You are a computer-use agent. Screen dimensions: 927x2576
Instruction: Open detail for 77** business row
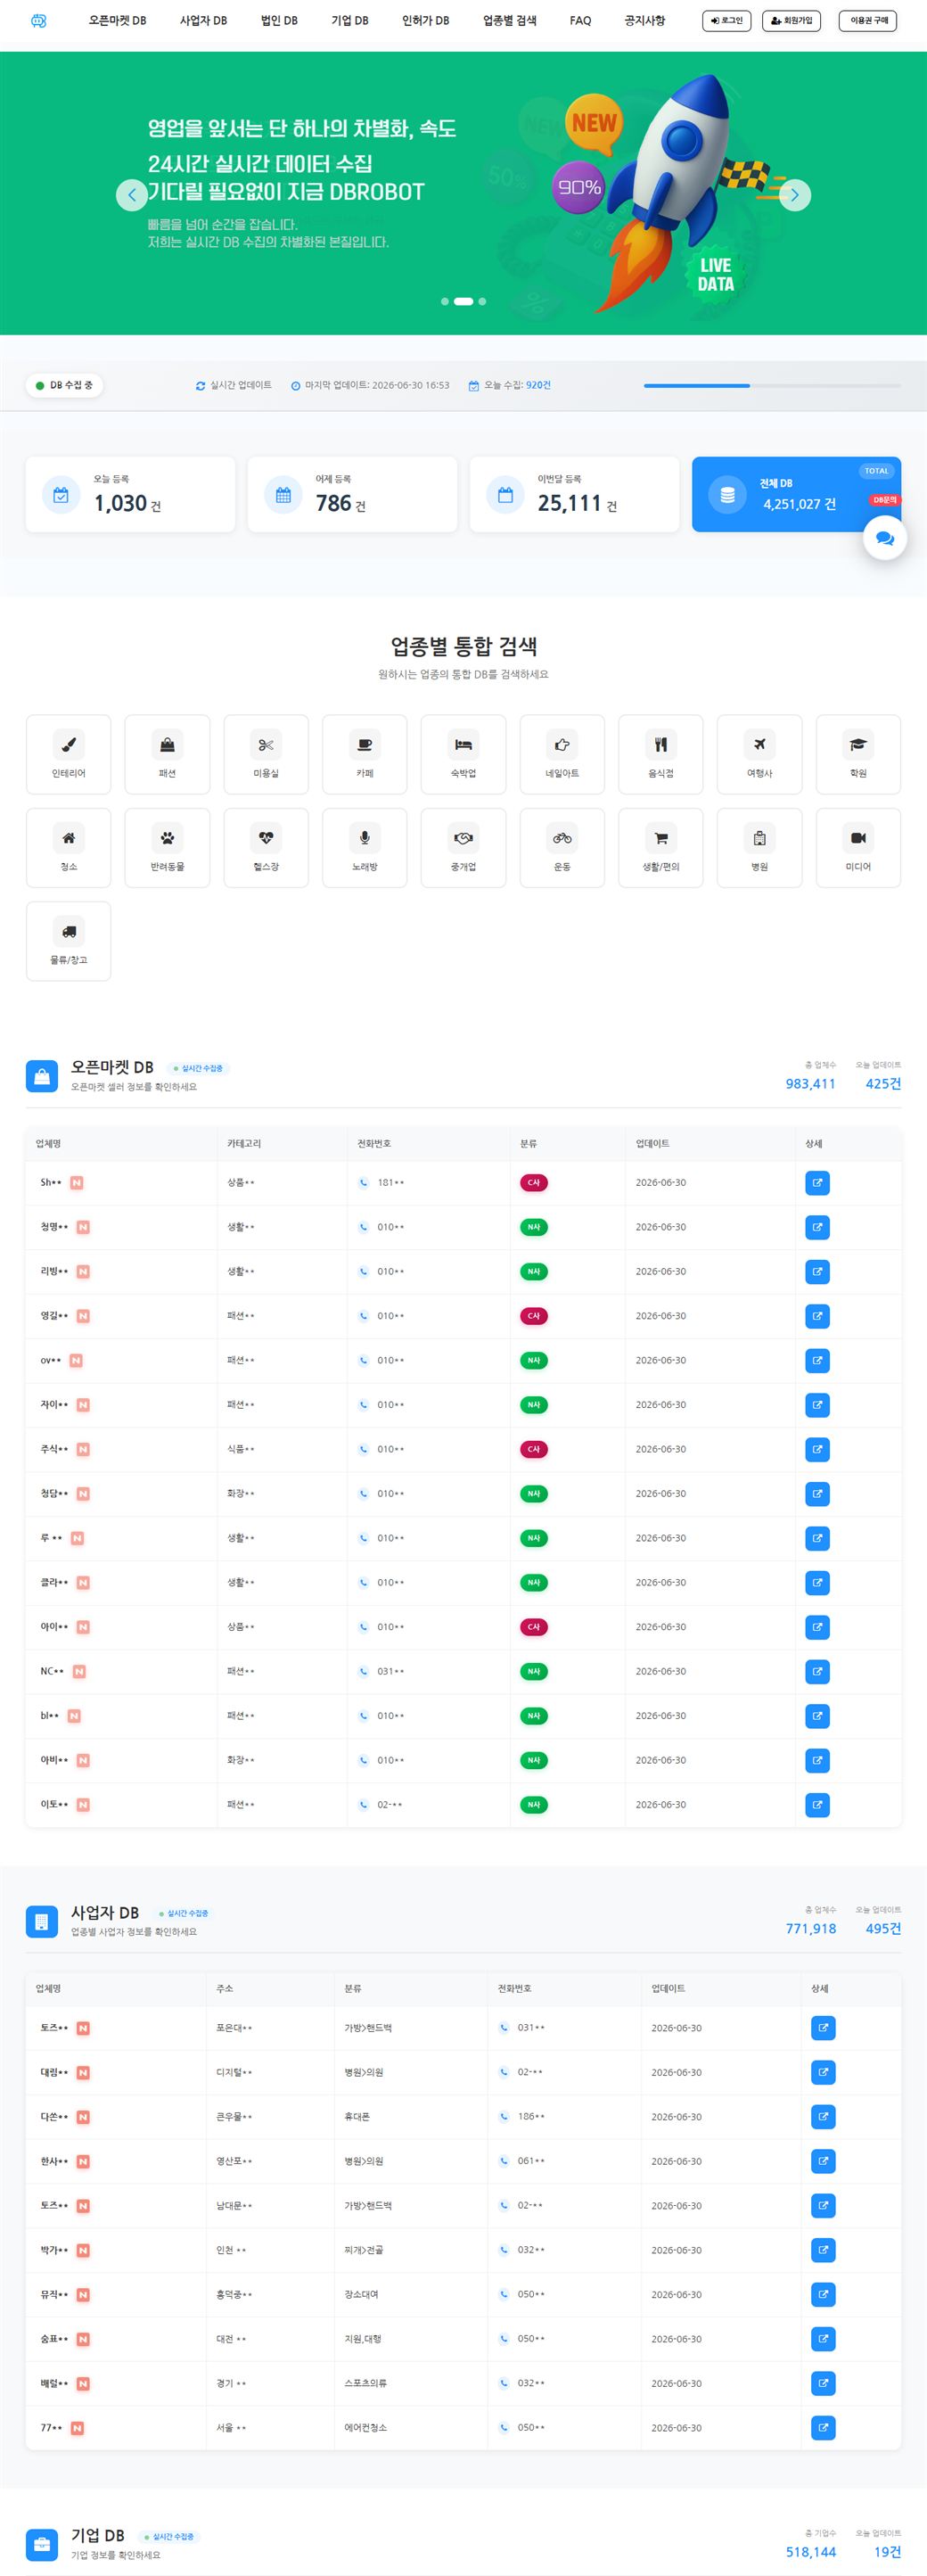[x=823, y=2428]
